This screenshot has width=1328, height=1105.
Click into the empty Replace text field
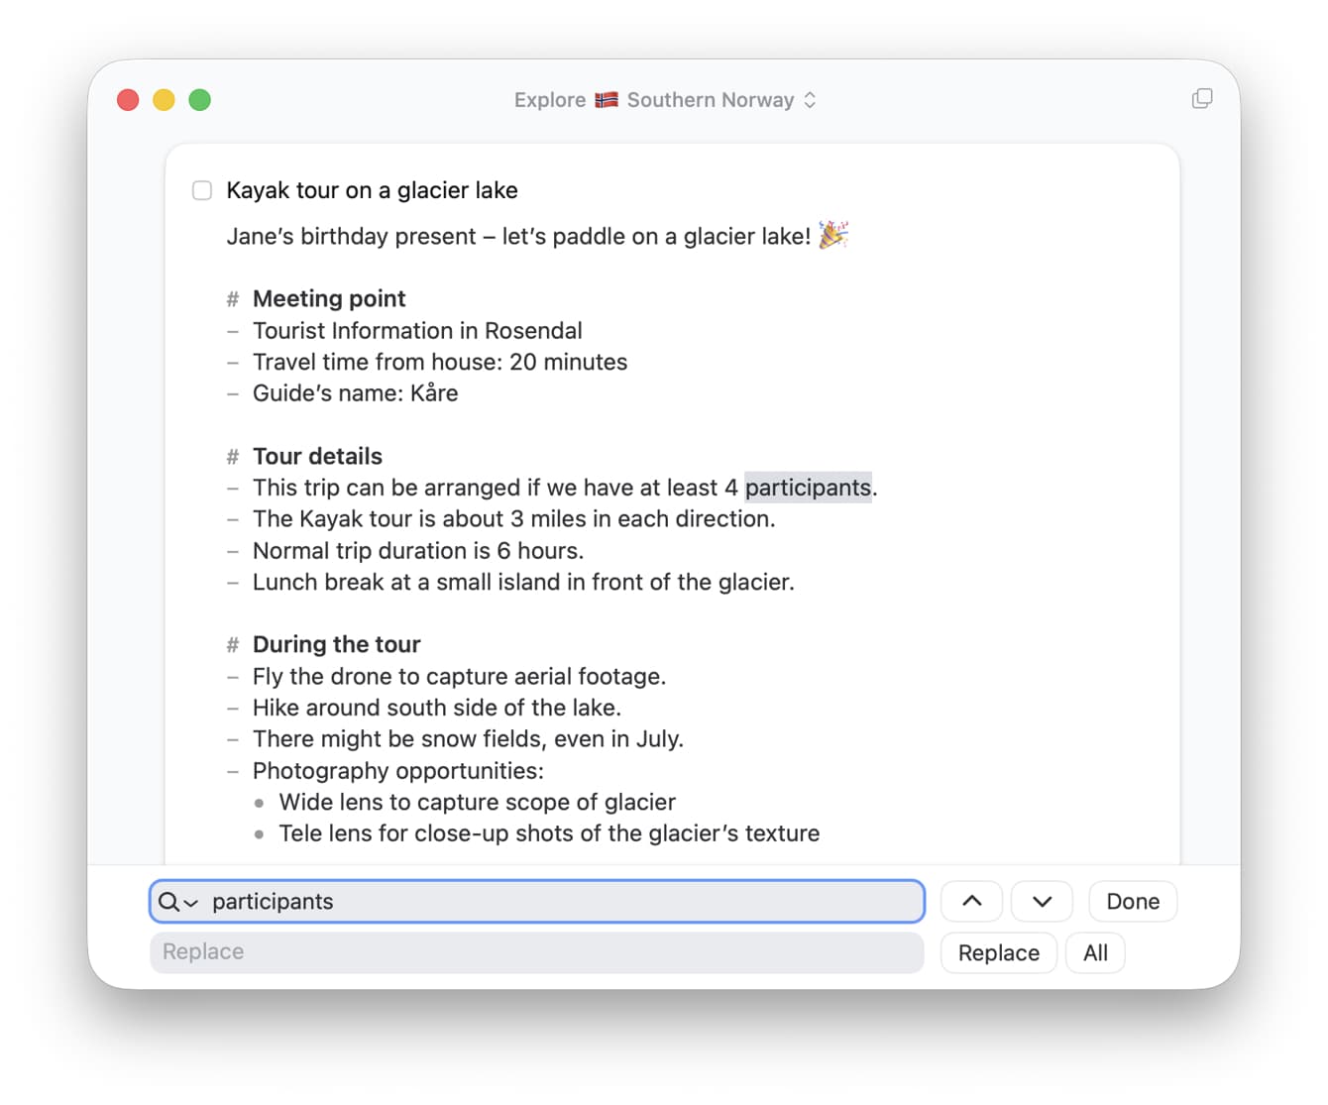point(536,952)
